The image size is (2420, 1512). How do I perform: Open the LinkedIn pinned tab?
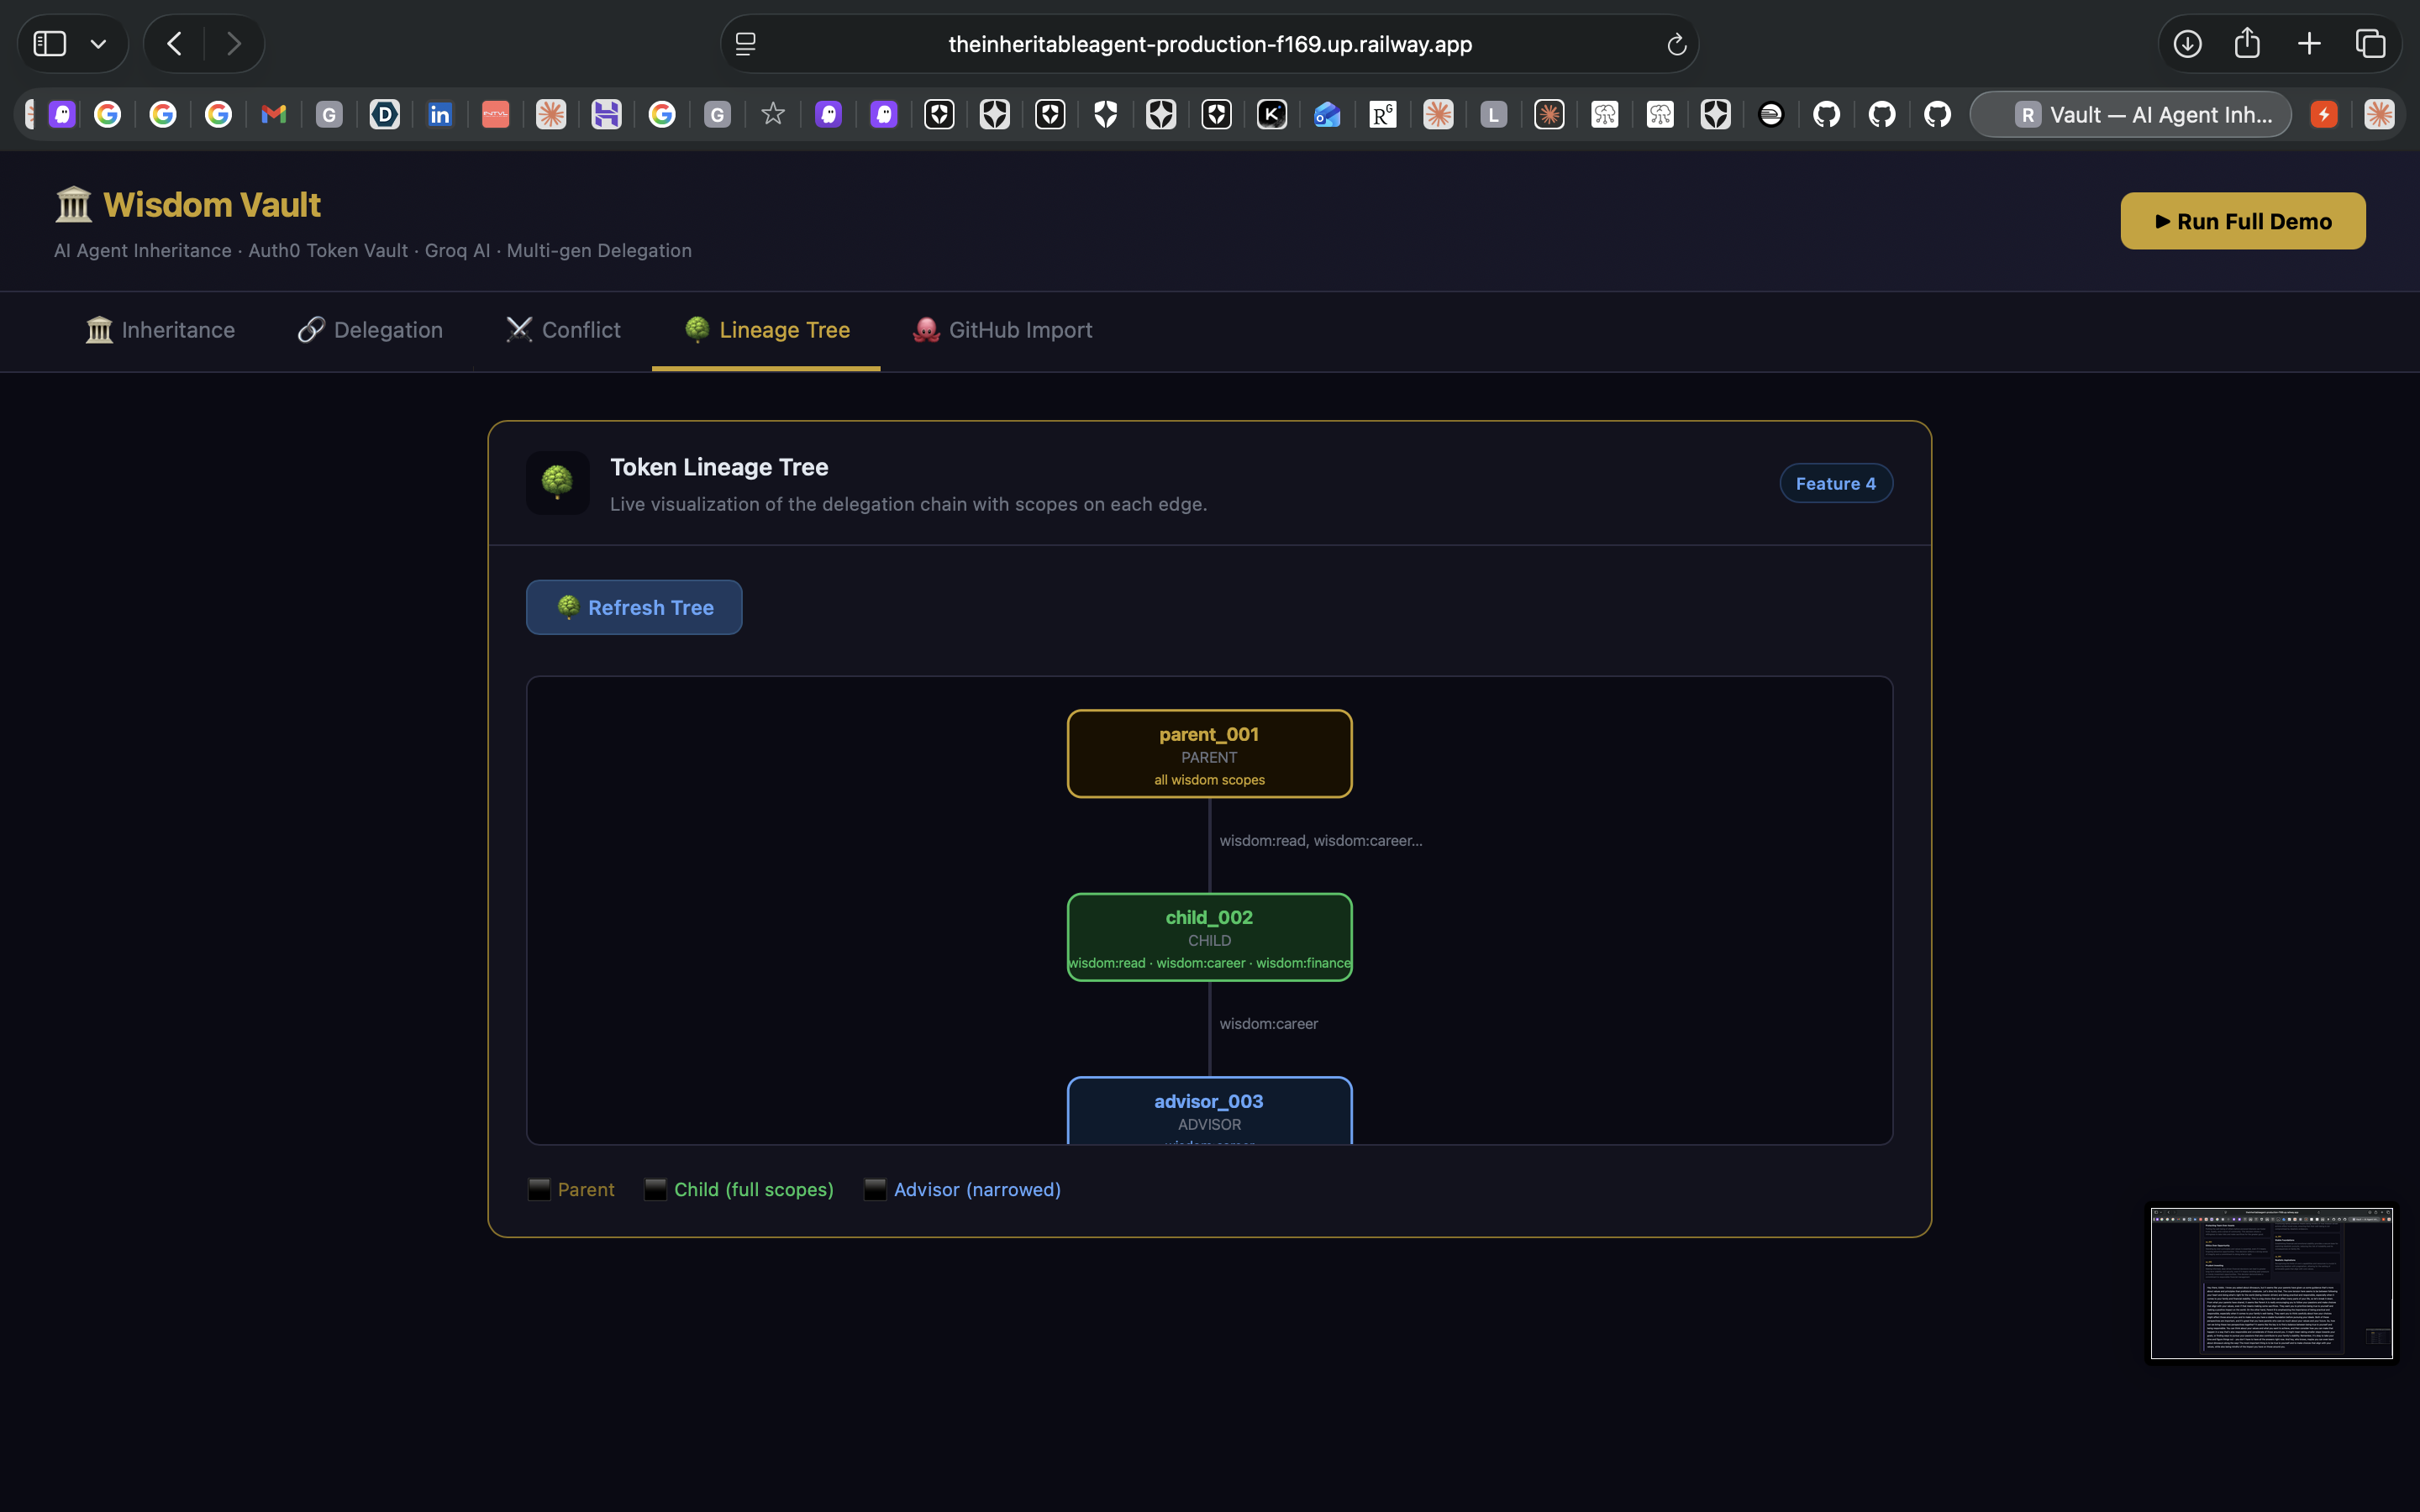click(x=440, y=115)
